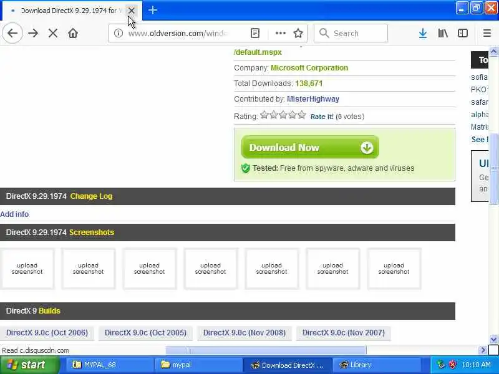The width and height of the screenshot is (499, 374).
Task: Go forward one page in the browser
Action: tap(33, 33)
